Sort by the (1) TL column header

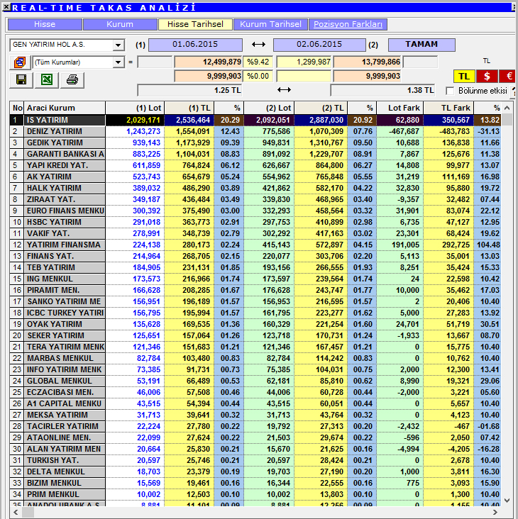[x=189, y=108]
